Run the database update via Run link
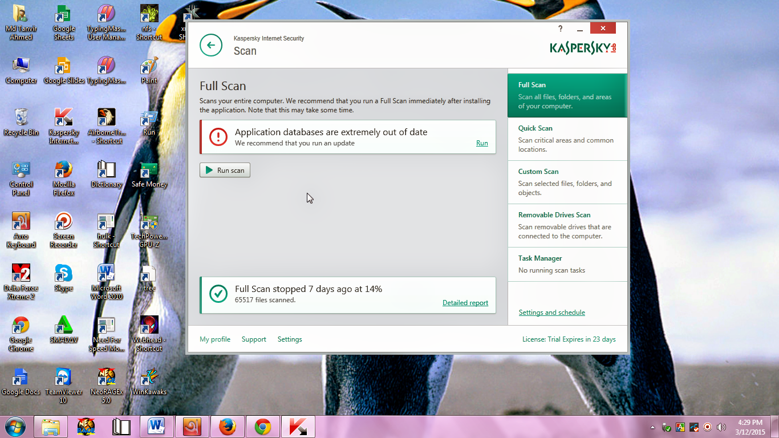 click(482, 143)
